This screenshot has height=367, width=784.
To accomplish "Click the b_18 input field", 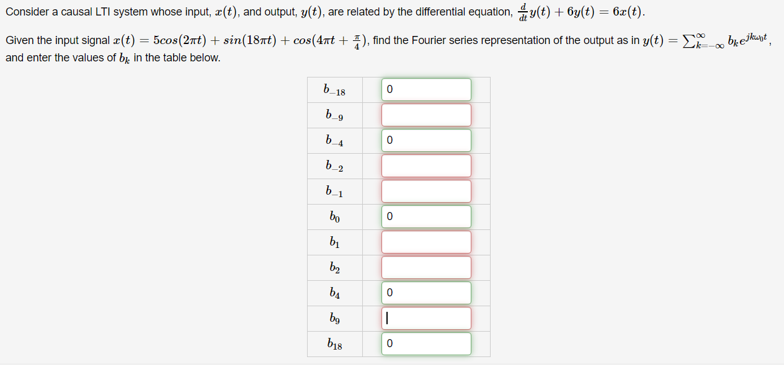I will point(426,343).
